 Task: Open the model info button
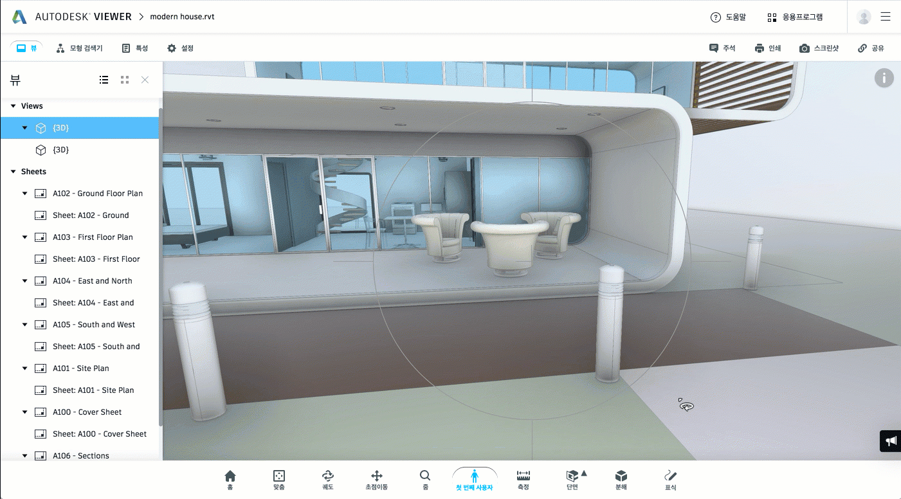pos(884,78)
